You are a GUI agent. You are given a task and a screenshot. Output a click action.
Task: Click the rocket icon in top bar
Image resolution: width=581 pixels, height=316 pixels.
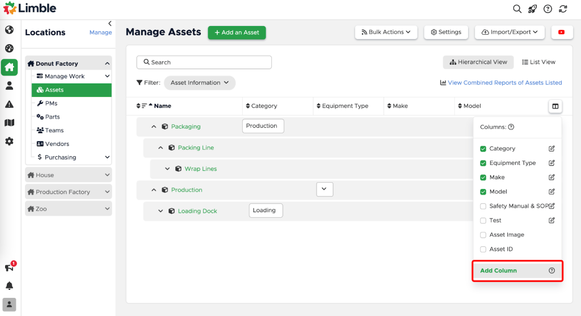532,9
